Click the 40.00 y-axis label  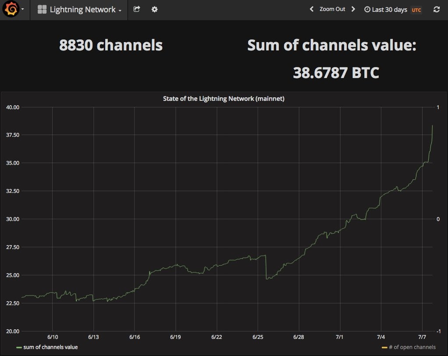coord(13,107)
